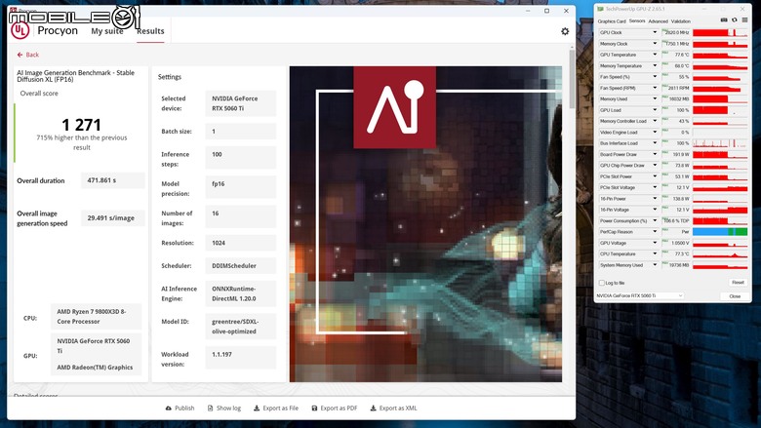Maximize the Procyon window
This screenshot has height=428, width=761.
click(x=547, y=11)
